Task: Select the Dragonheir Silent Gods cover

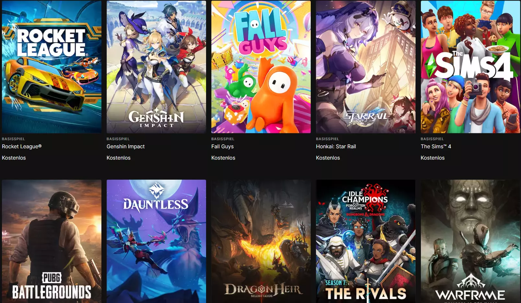Action: (261, 241)
